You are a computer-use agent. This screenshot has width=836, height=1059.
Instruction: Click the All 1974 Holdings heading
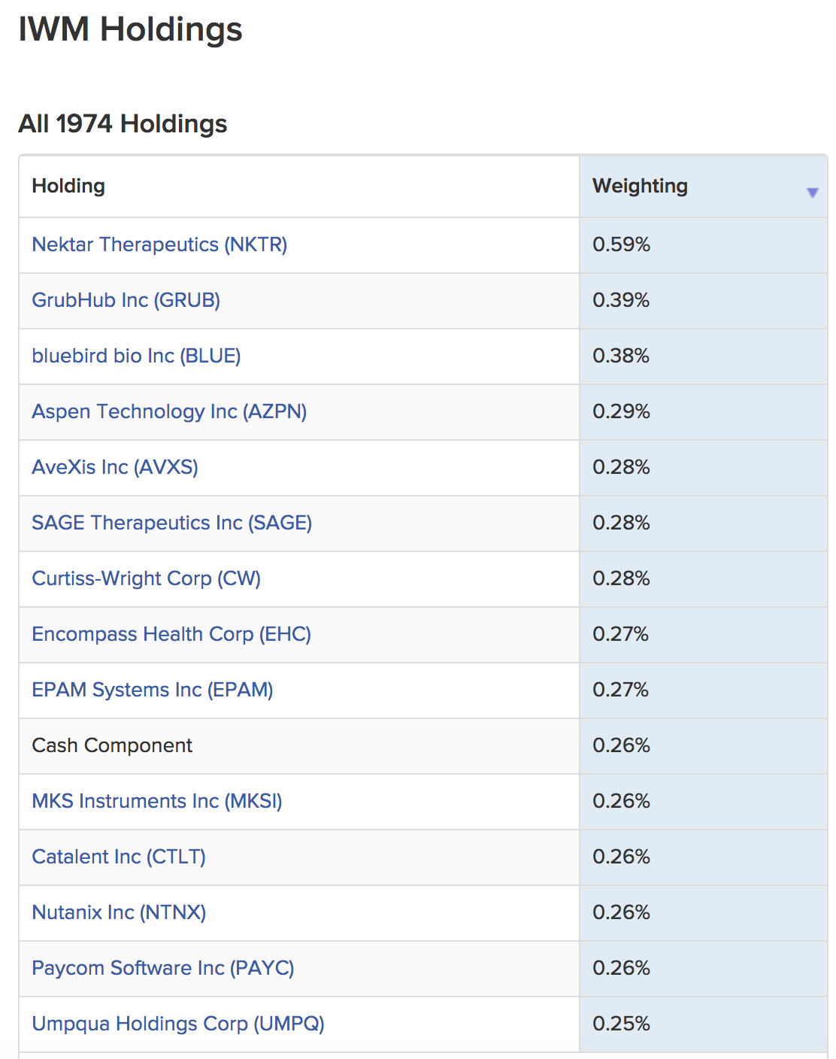click(x=123, y=123)
